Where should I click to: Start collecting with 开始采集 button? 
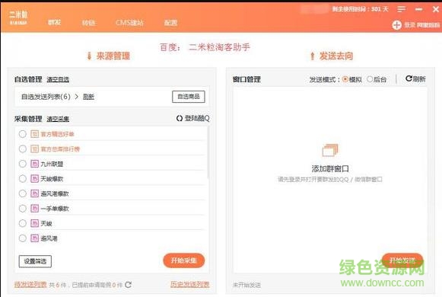[x=184, y=260]
